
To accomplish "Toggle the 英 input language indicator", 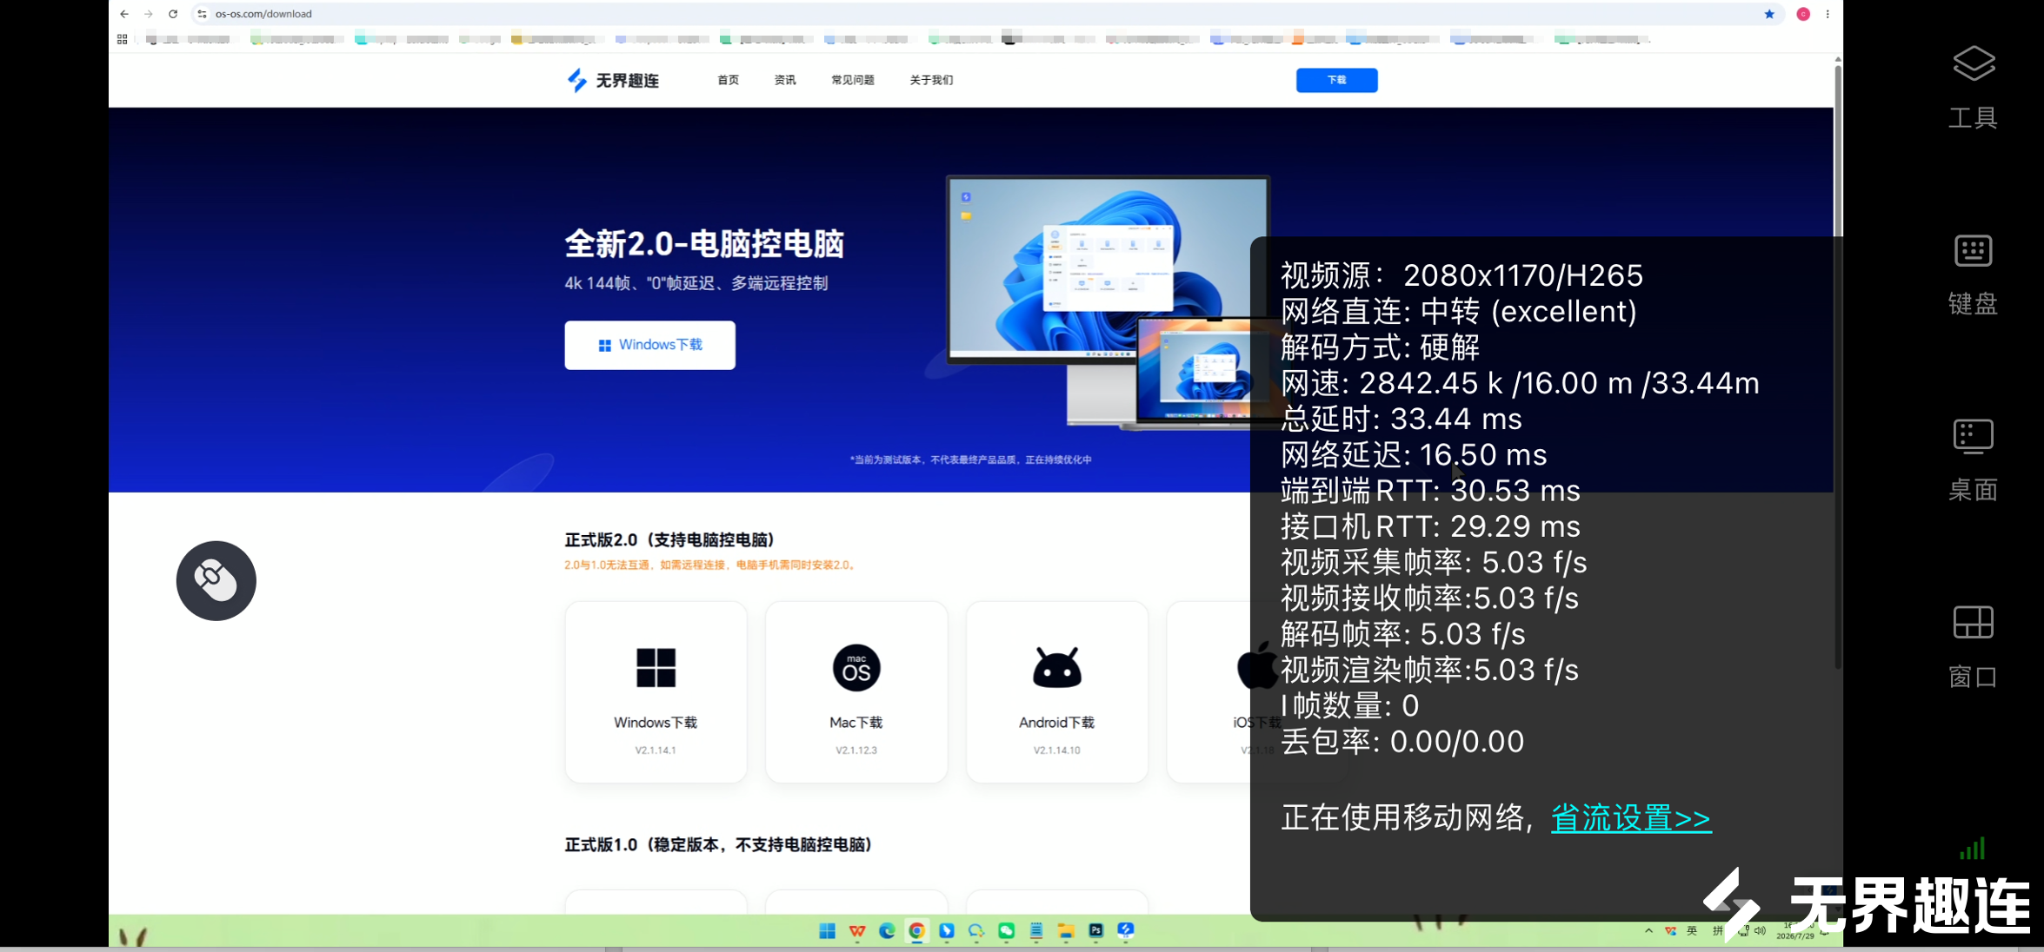I will [x=1692, y=931].
